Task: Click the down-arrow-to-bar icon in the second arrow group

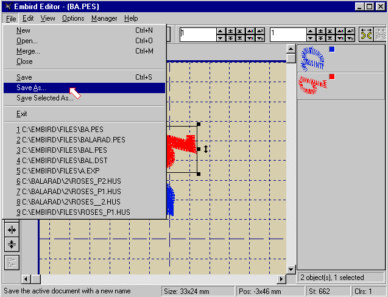Action: click(330, 38)
